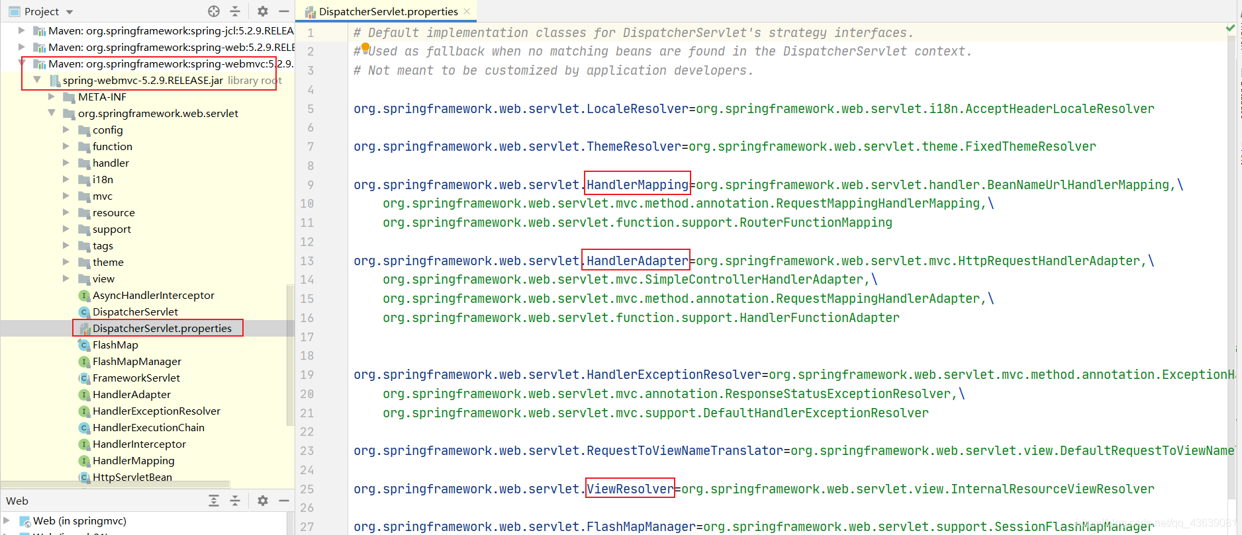The height and width of the screenshot is (535, 1242).
Task: Collapse spring-webmvc-5.2.9.RELEASE.jar node
Action: (37, 80)
